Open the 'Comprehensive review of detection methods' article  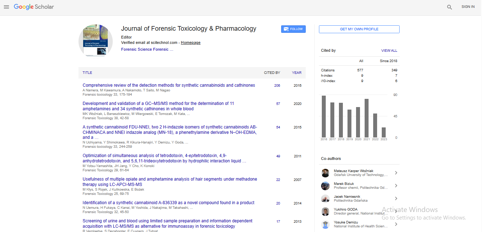point(169,85)
